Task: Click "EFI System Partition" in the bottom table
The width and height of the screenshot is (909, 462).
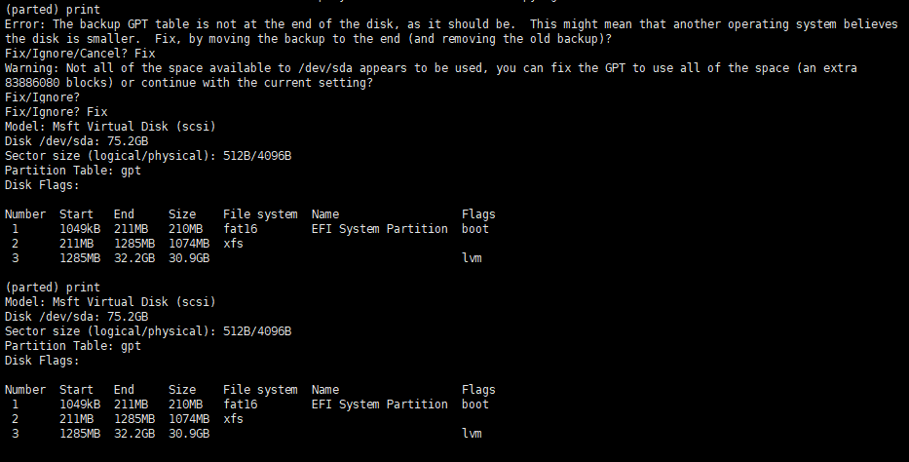Action: [380, 404]
